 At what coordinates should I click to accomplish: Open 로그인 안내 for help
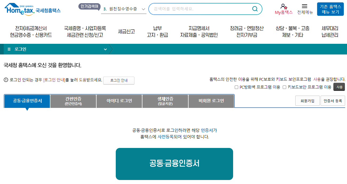coord(119,80)
